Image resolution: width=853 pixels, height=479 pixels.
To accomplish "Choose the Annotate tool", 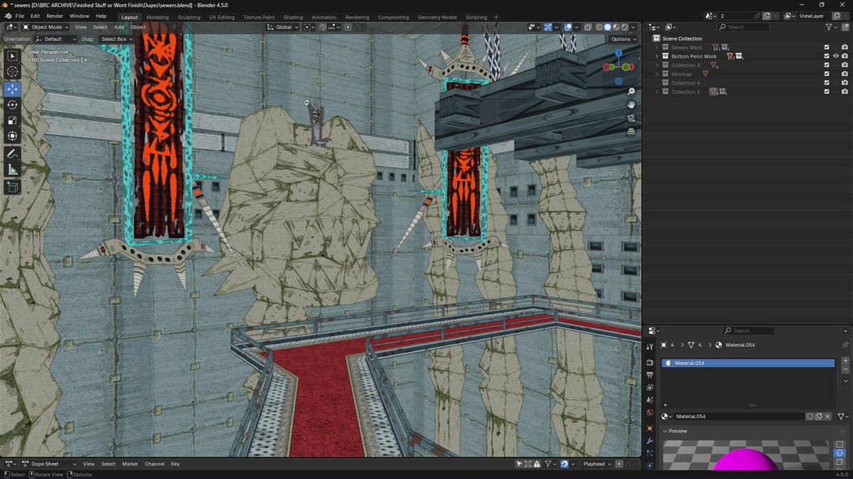I will click(13, 154).
